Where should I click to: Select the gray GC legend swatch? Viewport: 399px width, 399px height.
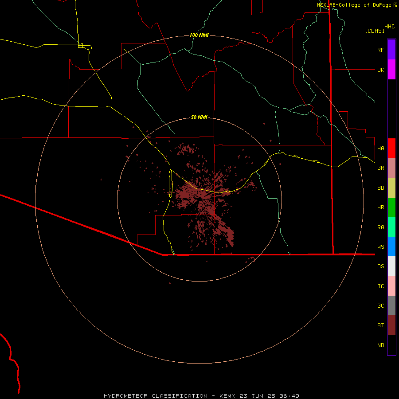coord(391,305)
